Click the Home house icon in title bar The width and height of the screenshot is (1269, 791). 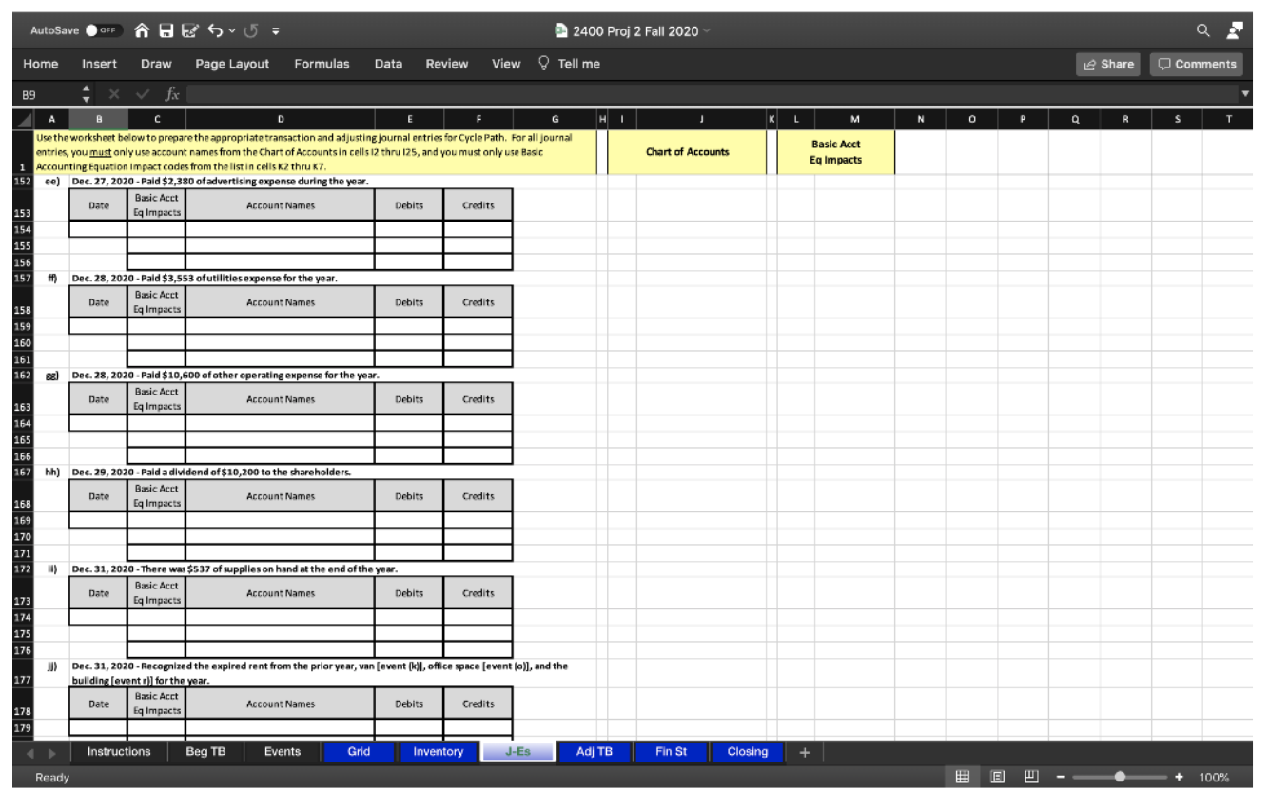(x=141, y=30)
